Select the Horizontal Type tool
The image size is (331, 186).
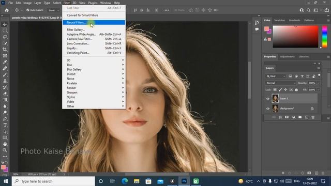[5, 125]
